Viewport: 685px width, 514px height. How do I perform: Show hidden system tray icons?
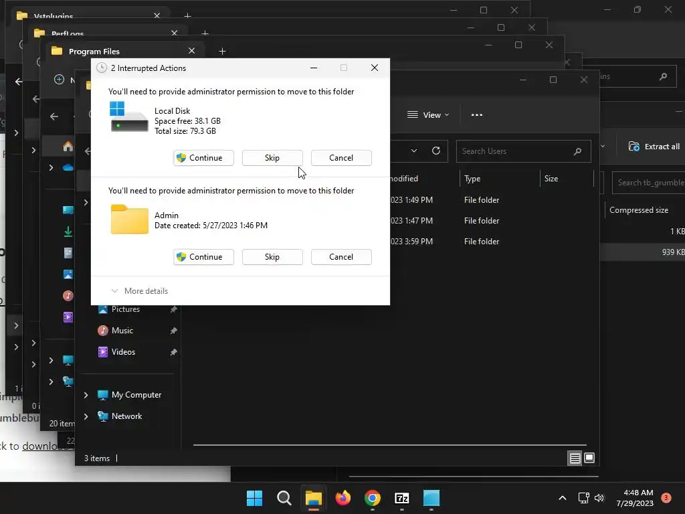(x=562, y=498)
